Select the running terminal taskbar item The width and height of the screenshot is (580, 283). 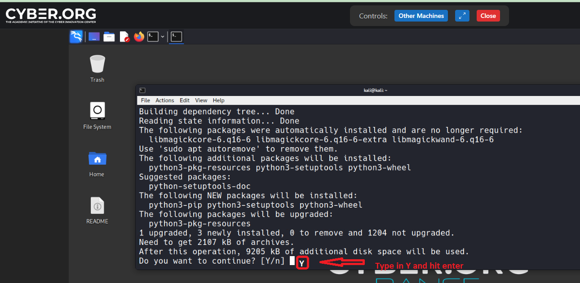[x=177, y=37]
